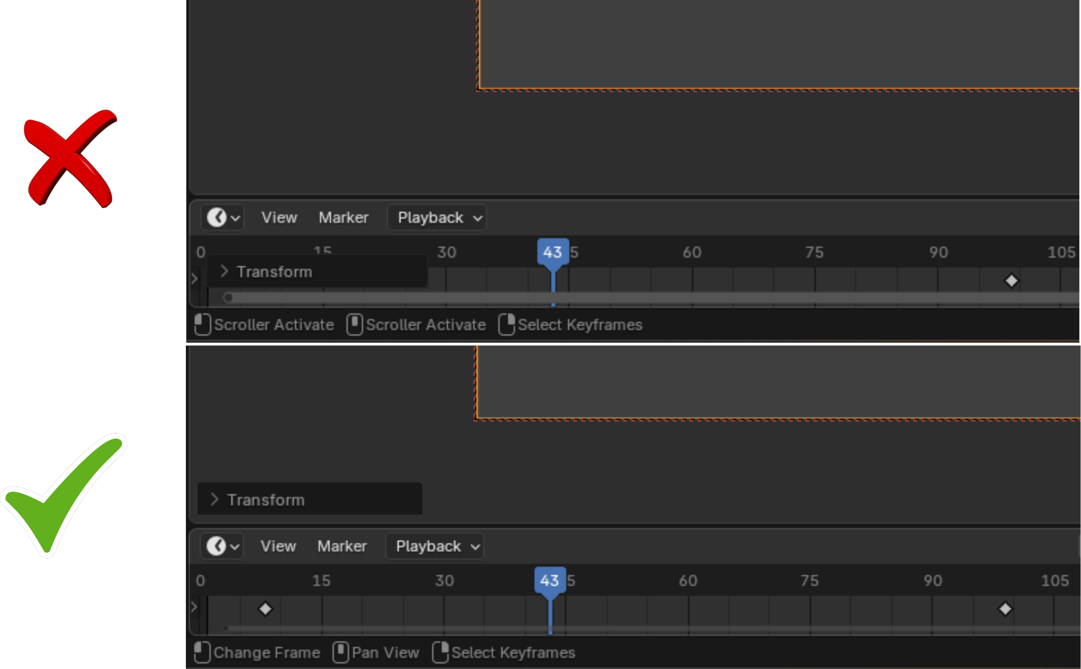This screenshot has width=1081, height=669.
Task: Open the Playback dropdown in the top timeline
Action: [437, 218]
